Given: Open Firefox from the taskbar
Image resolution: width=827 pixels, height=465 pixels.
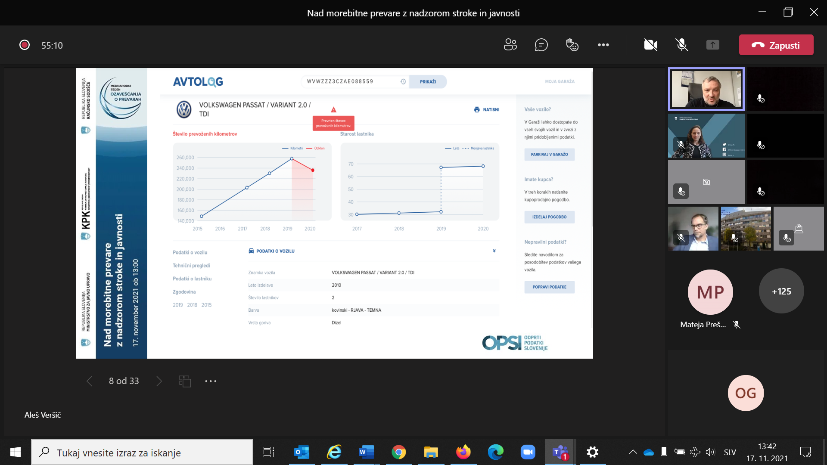Looking at the screenshot, I should tap(463, 452).
